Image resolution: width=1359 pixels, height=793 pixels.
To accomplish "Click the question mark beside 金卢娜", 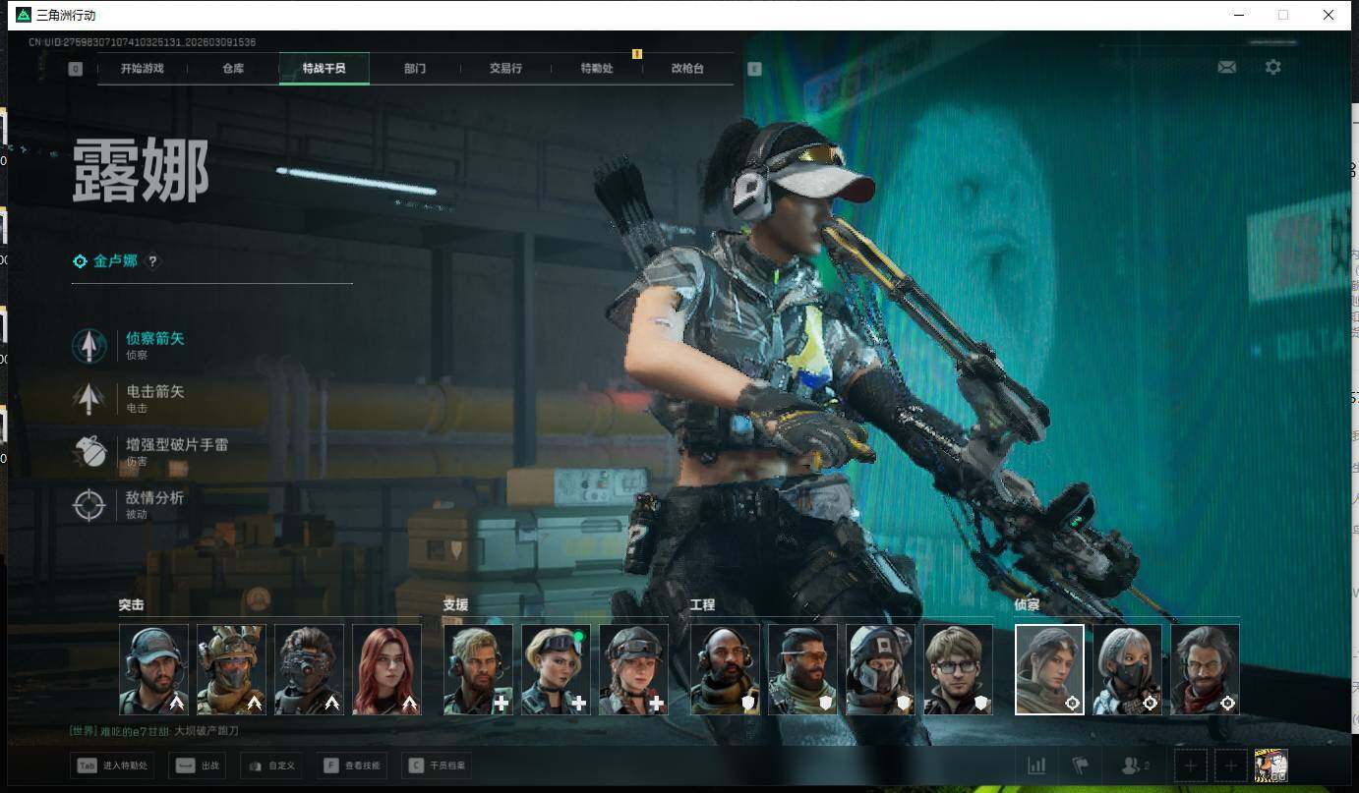I will pos(152,261).
